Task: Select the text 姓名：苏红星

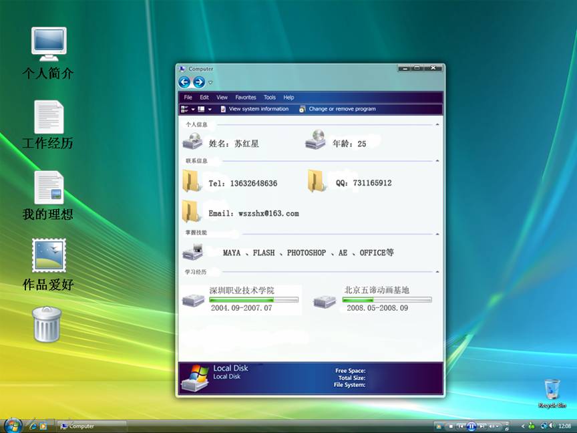Action: tap(234, 143)
